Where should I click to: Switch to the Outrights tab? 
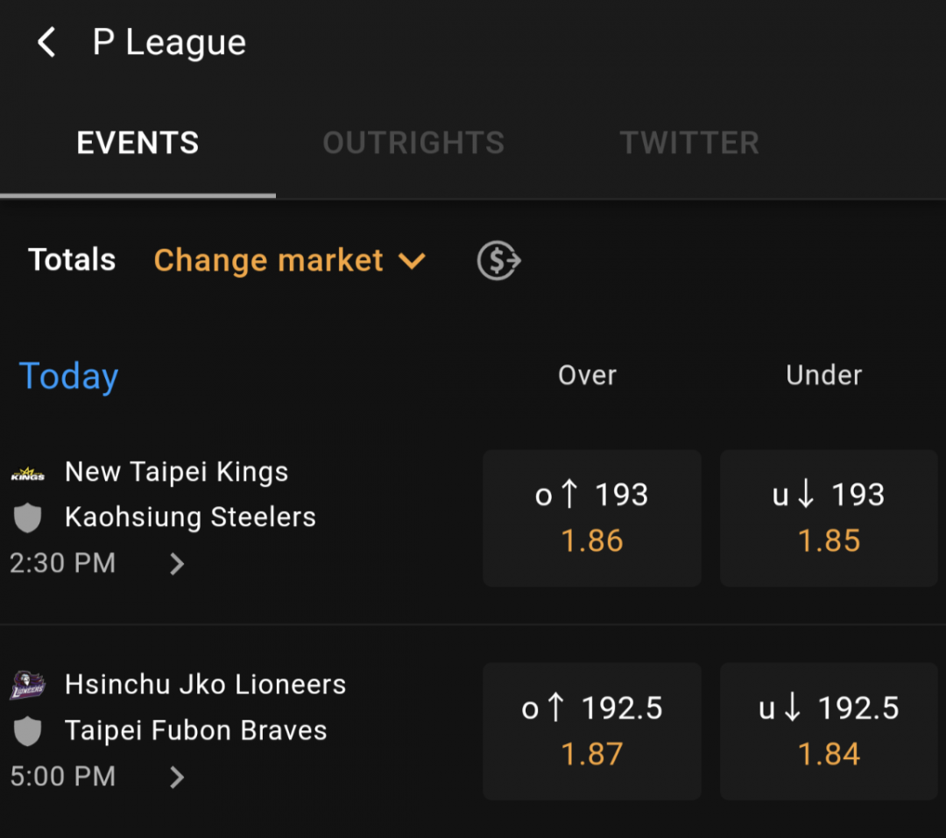(x=413, y=143)
